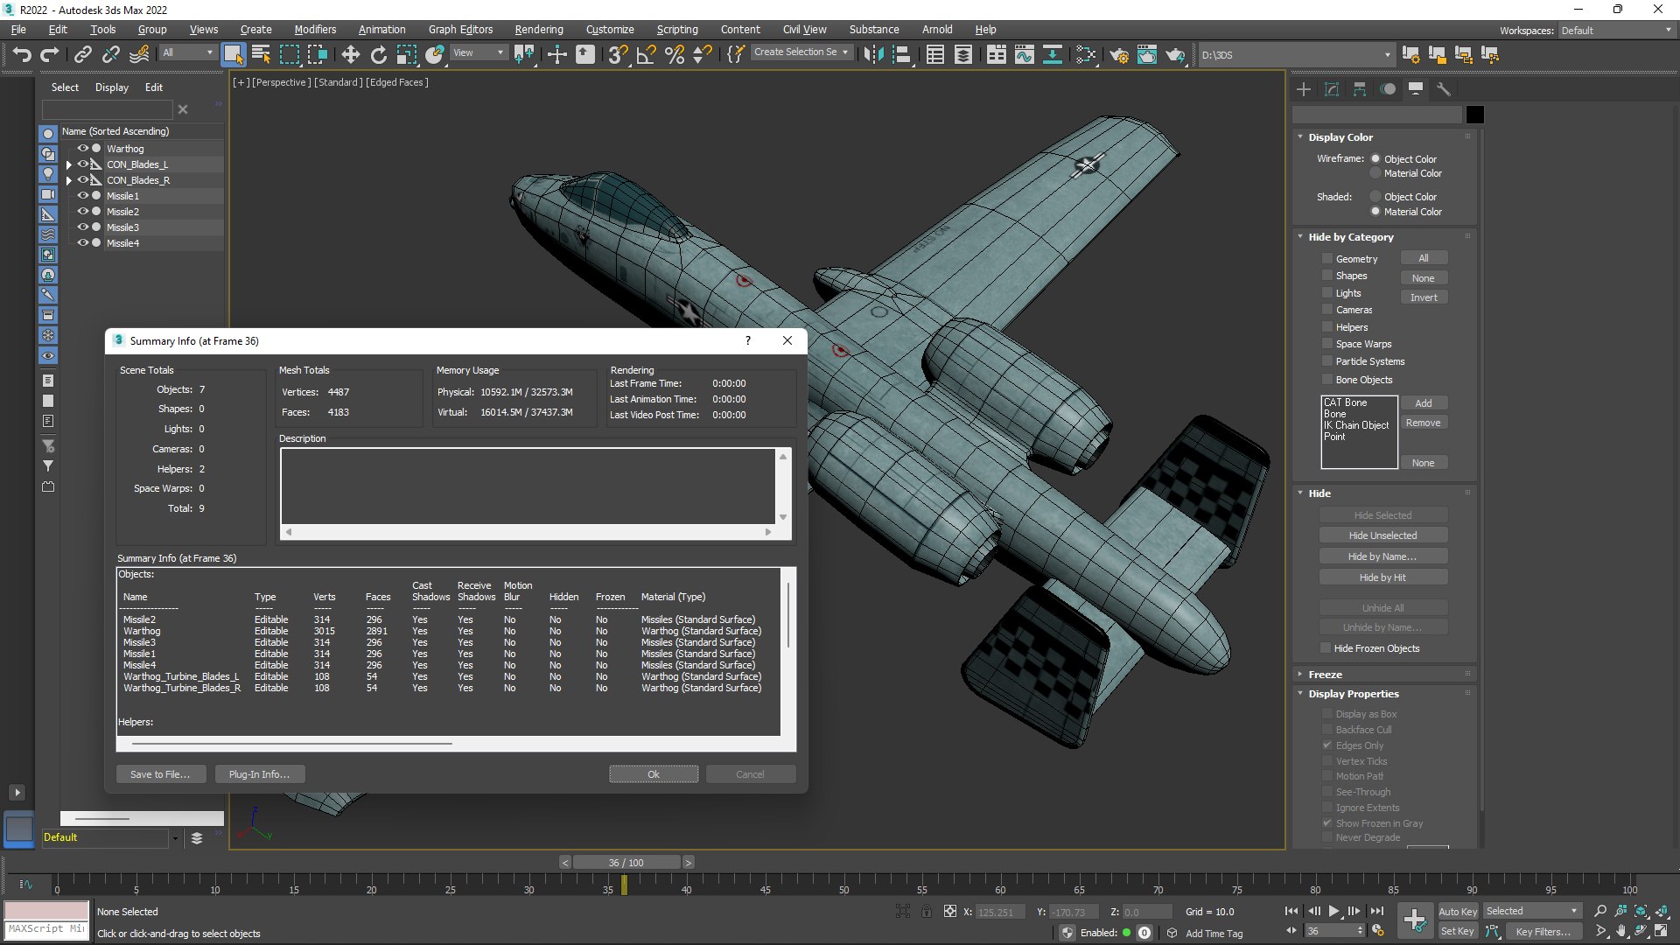
Task: Open Display menu in Scene Explorer
Action: (112, 87)
